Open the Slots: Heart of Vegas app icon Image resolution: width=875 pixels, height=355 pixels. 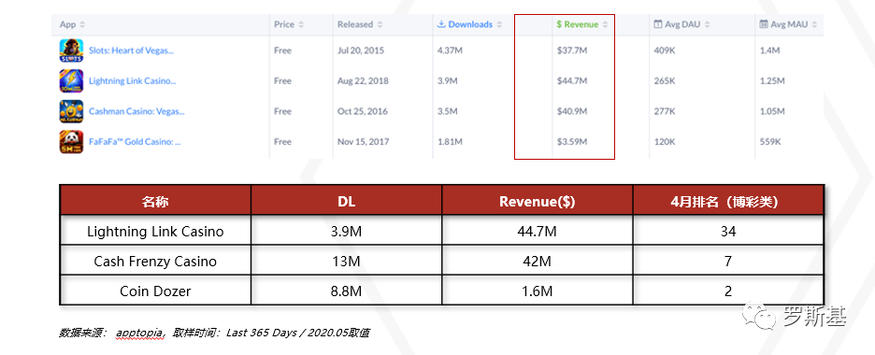coord(71,50)
